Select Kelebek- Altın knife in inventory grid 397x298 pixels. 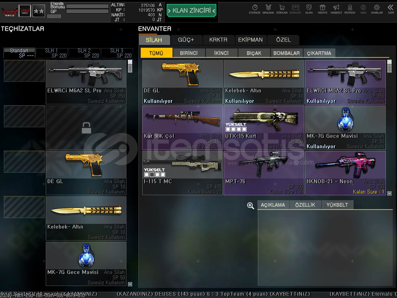[x=264, y=82]
